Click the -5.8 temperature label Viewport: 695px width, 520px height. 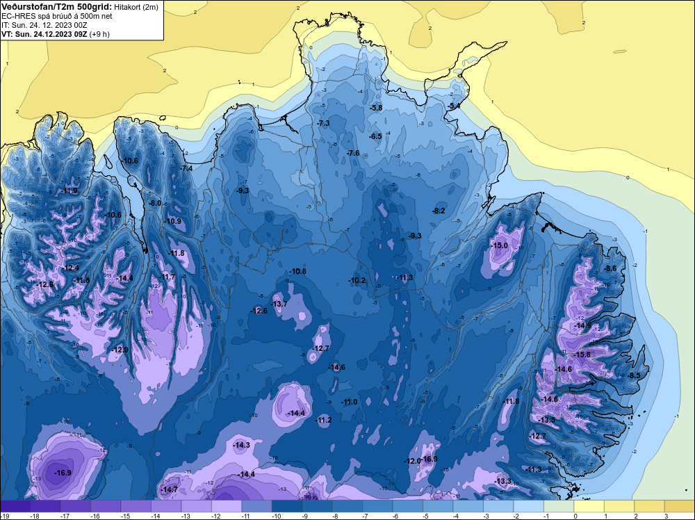click(x=376, y=108)
